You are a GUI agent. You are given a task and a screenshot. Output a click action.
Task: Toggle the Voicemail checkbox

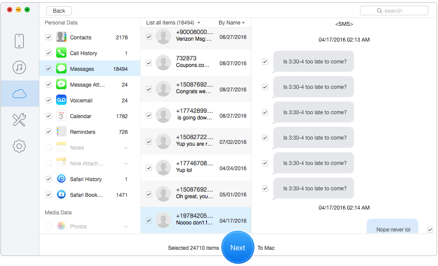point(49,100)
